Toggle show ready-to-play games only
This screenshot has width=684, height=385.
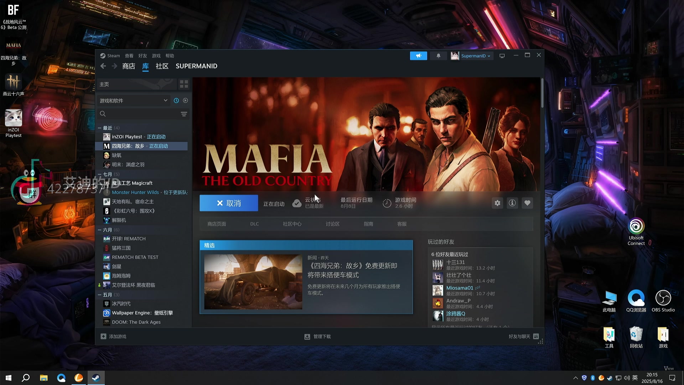point(185,101)
